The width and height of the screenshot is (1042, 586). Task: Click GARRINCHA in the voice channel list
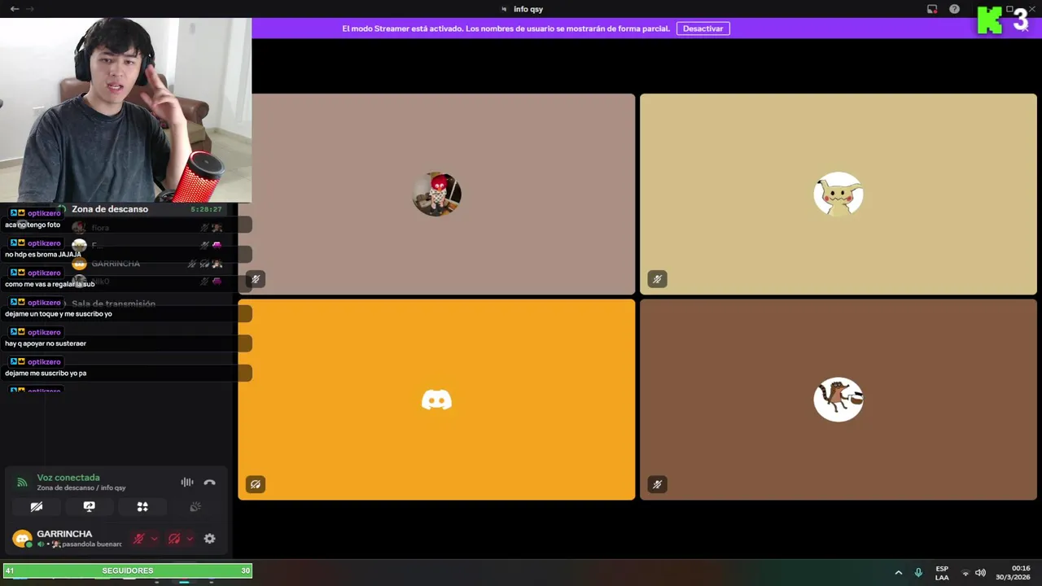tap(116, 264)
